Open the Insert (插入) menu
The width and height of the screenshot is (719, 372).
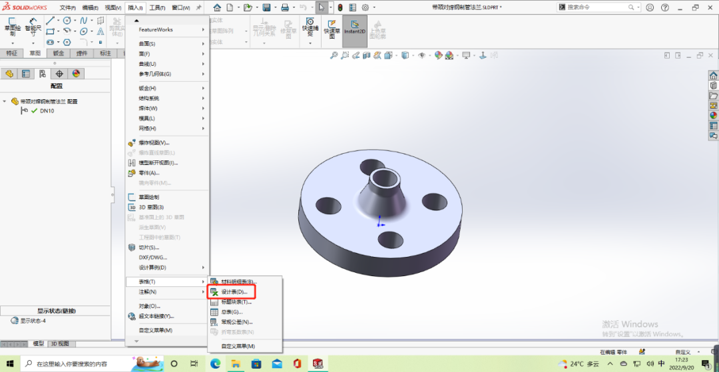pos(136,8)
